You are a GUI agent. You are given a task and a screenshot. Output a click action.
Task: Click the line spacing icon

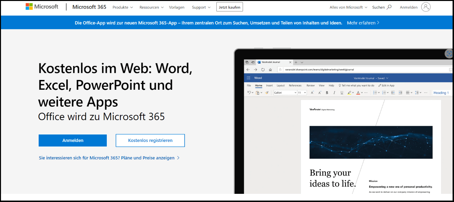click(x=417, y=93)
